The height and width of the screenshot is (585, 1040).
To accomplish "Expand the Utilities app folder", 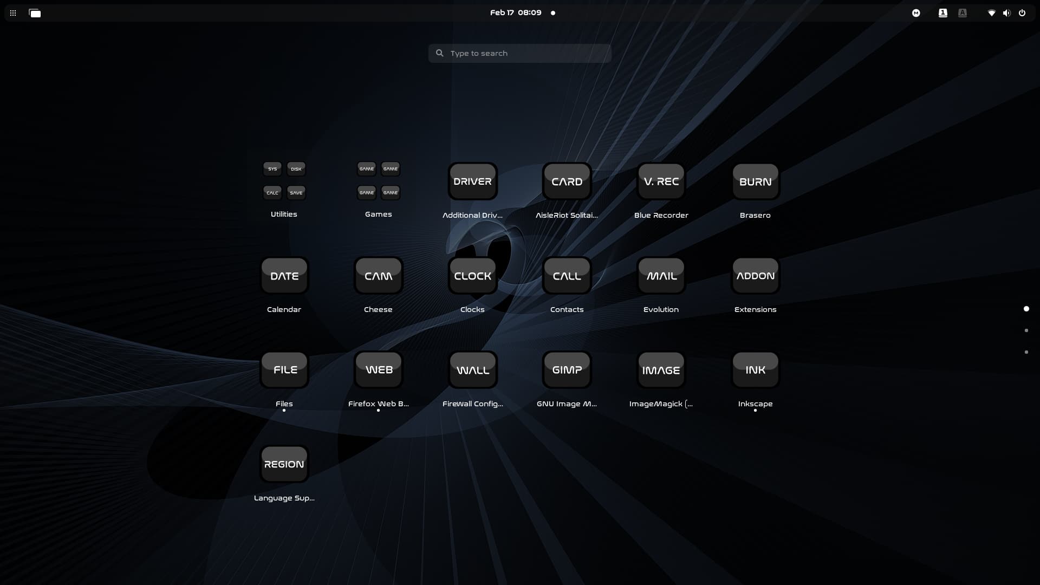I will tap(284, 181).
